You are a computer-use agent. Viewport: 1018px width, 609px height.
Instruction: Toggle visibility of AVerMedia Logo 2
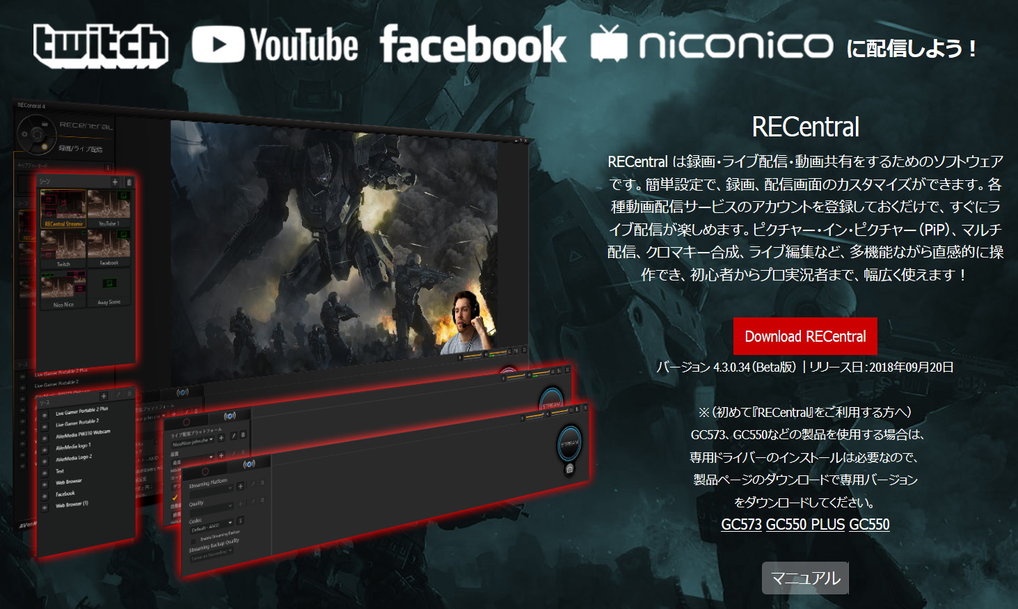[x=45, y=461]
